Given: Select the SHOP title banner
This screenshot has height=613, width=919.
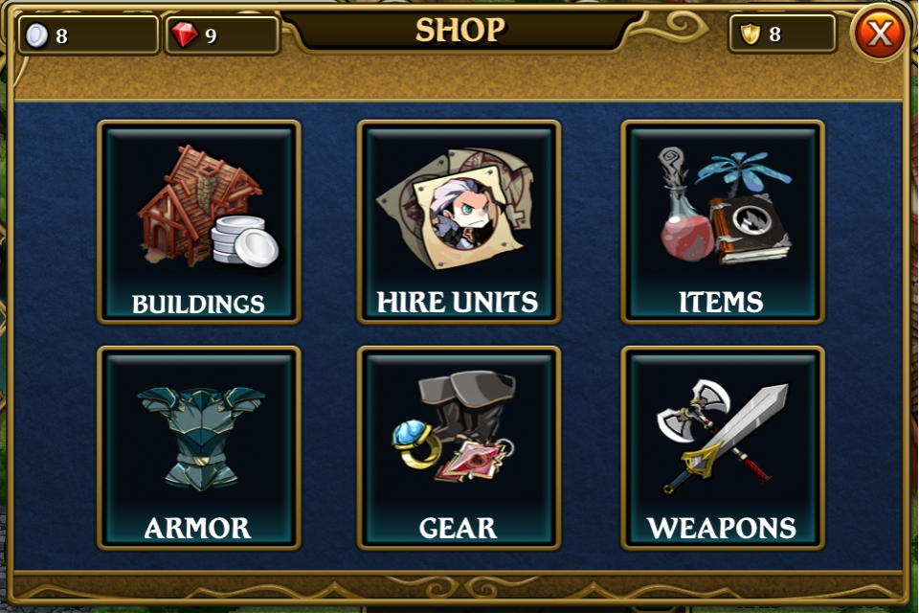Looking at the screenshot, I should [x=460, y=30].
